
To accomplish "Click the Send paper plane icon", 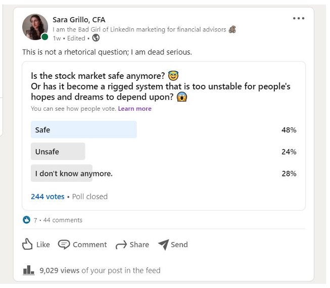I will click(163, 245).
